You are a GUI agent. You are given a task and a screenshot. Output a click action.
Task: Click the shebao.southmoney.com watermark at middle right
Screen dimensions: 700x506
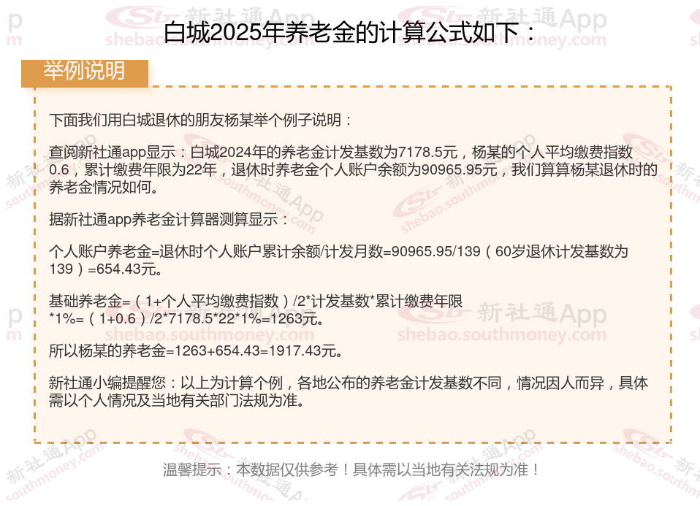(x=502, y=334)
